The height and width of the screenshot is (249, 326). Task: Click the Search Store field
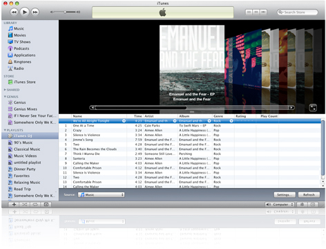pos(298,12)
